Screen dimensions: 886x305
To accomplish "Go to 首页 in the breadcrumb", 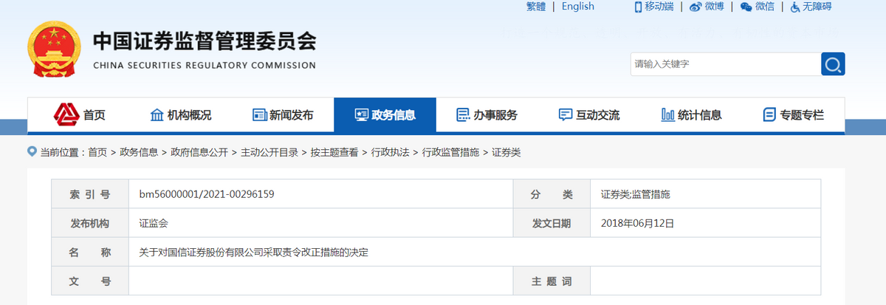I will point(97,152).
